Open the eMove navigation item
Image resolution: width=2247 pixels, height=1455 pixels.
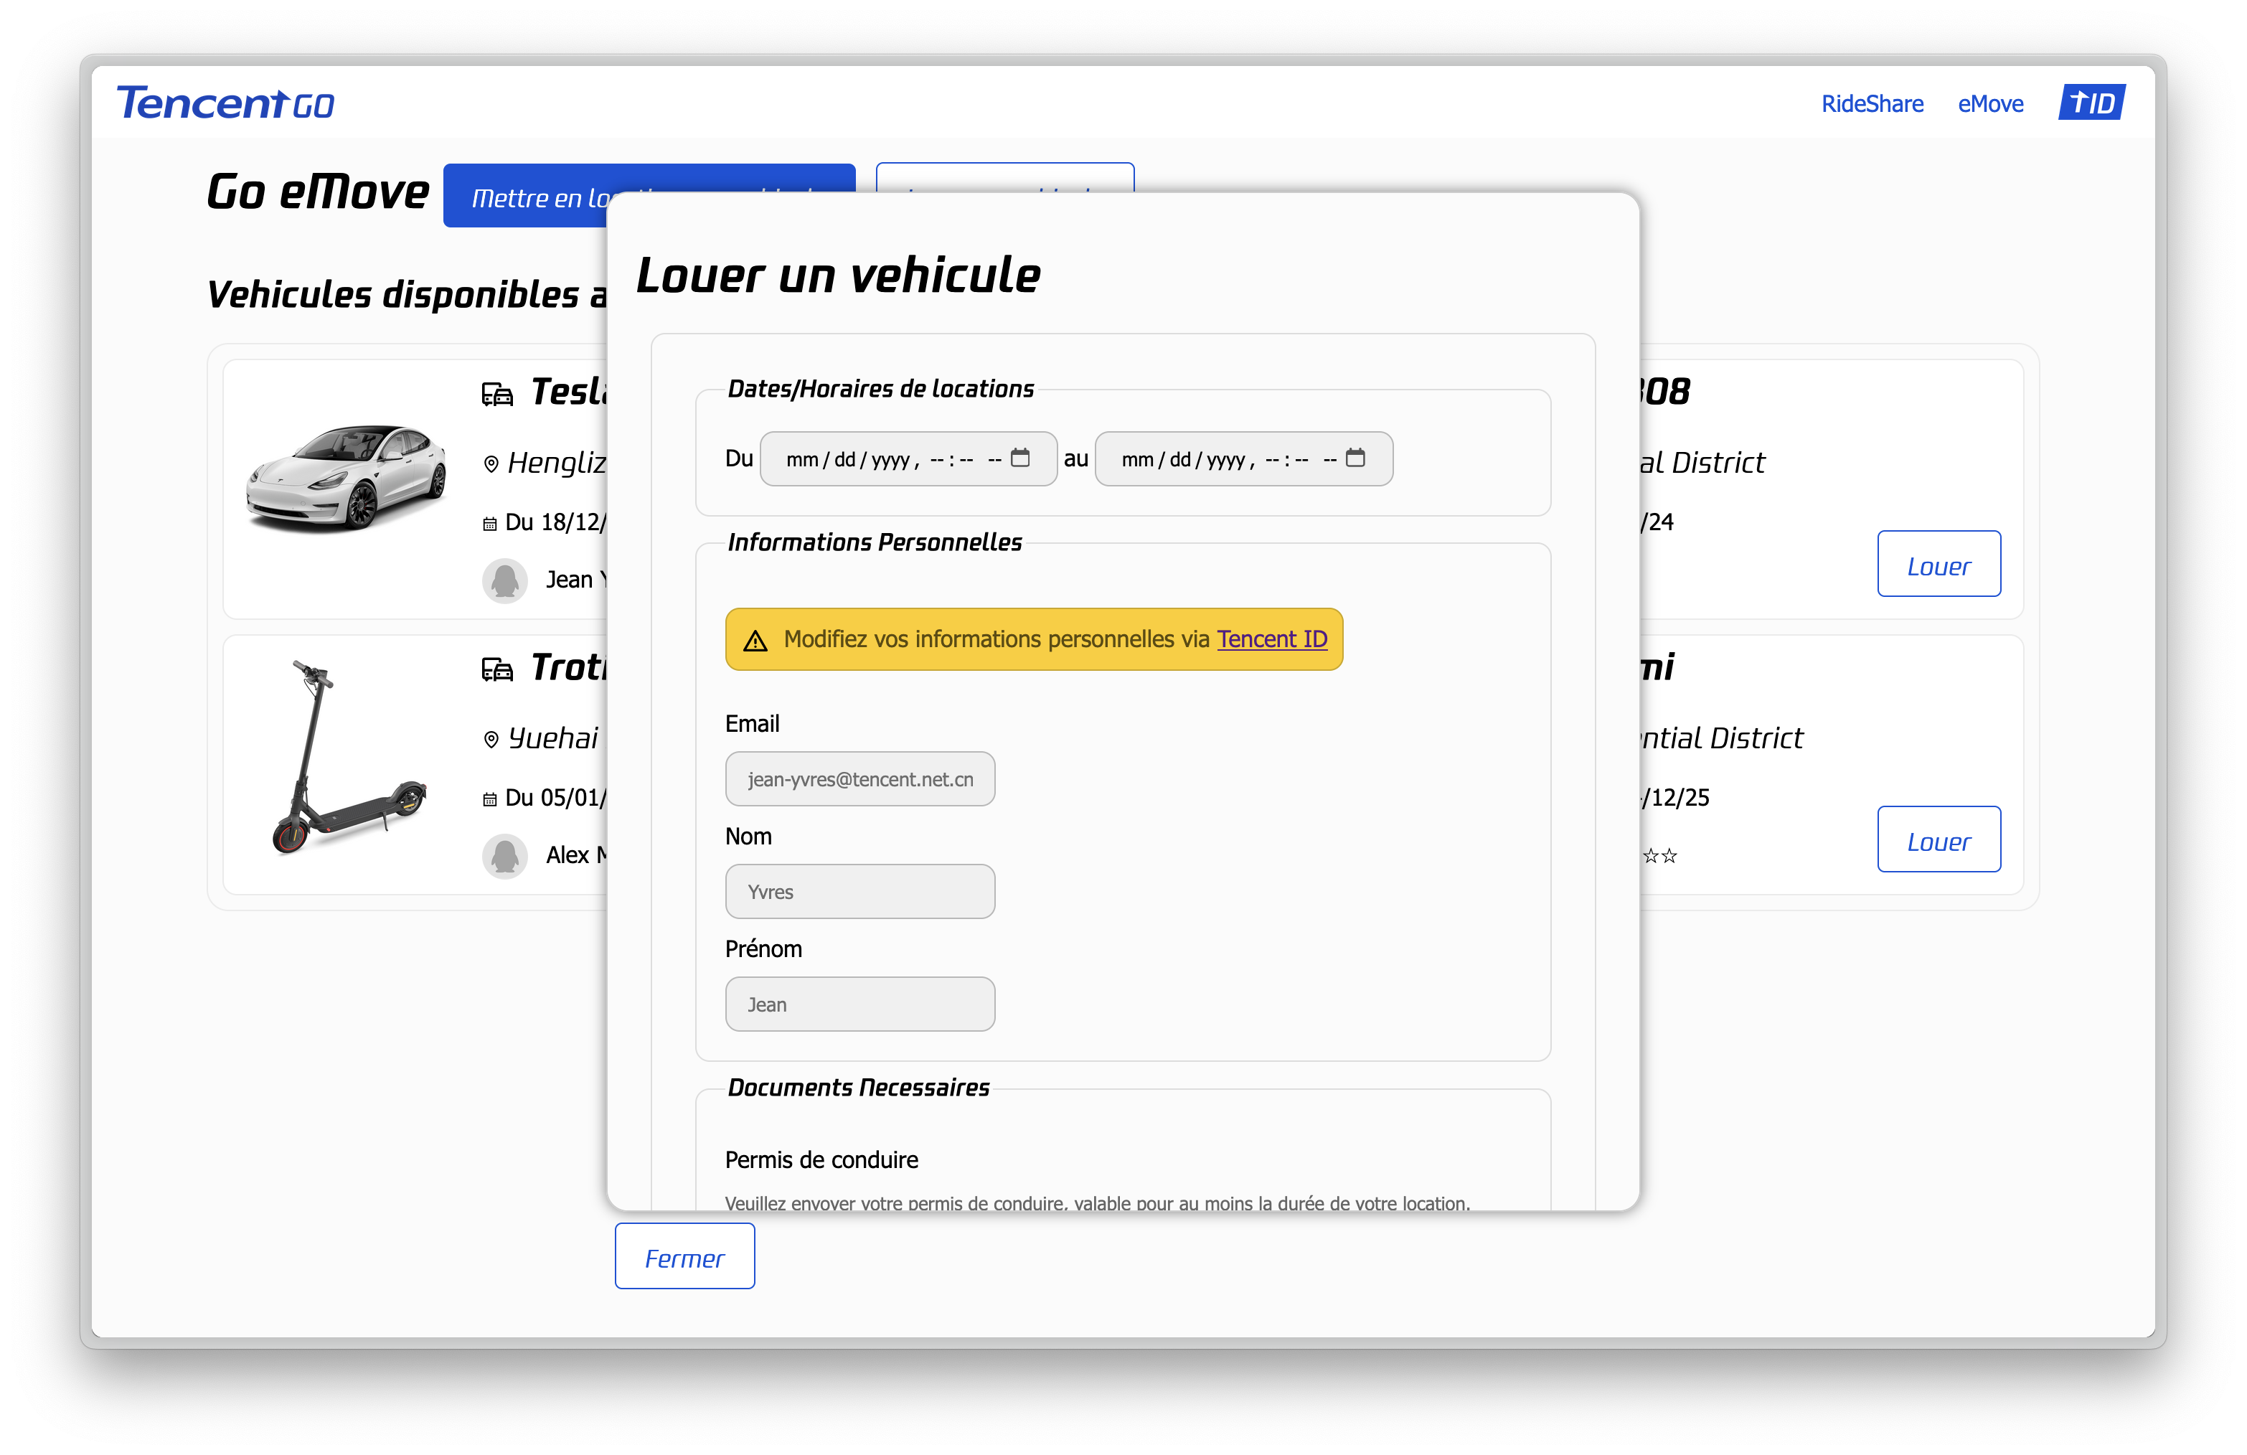point(1990,104)
